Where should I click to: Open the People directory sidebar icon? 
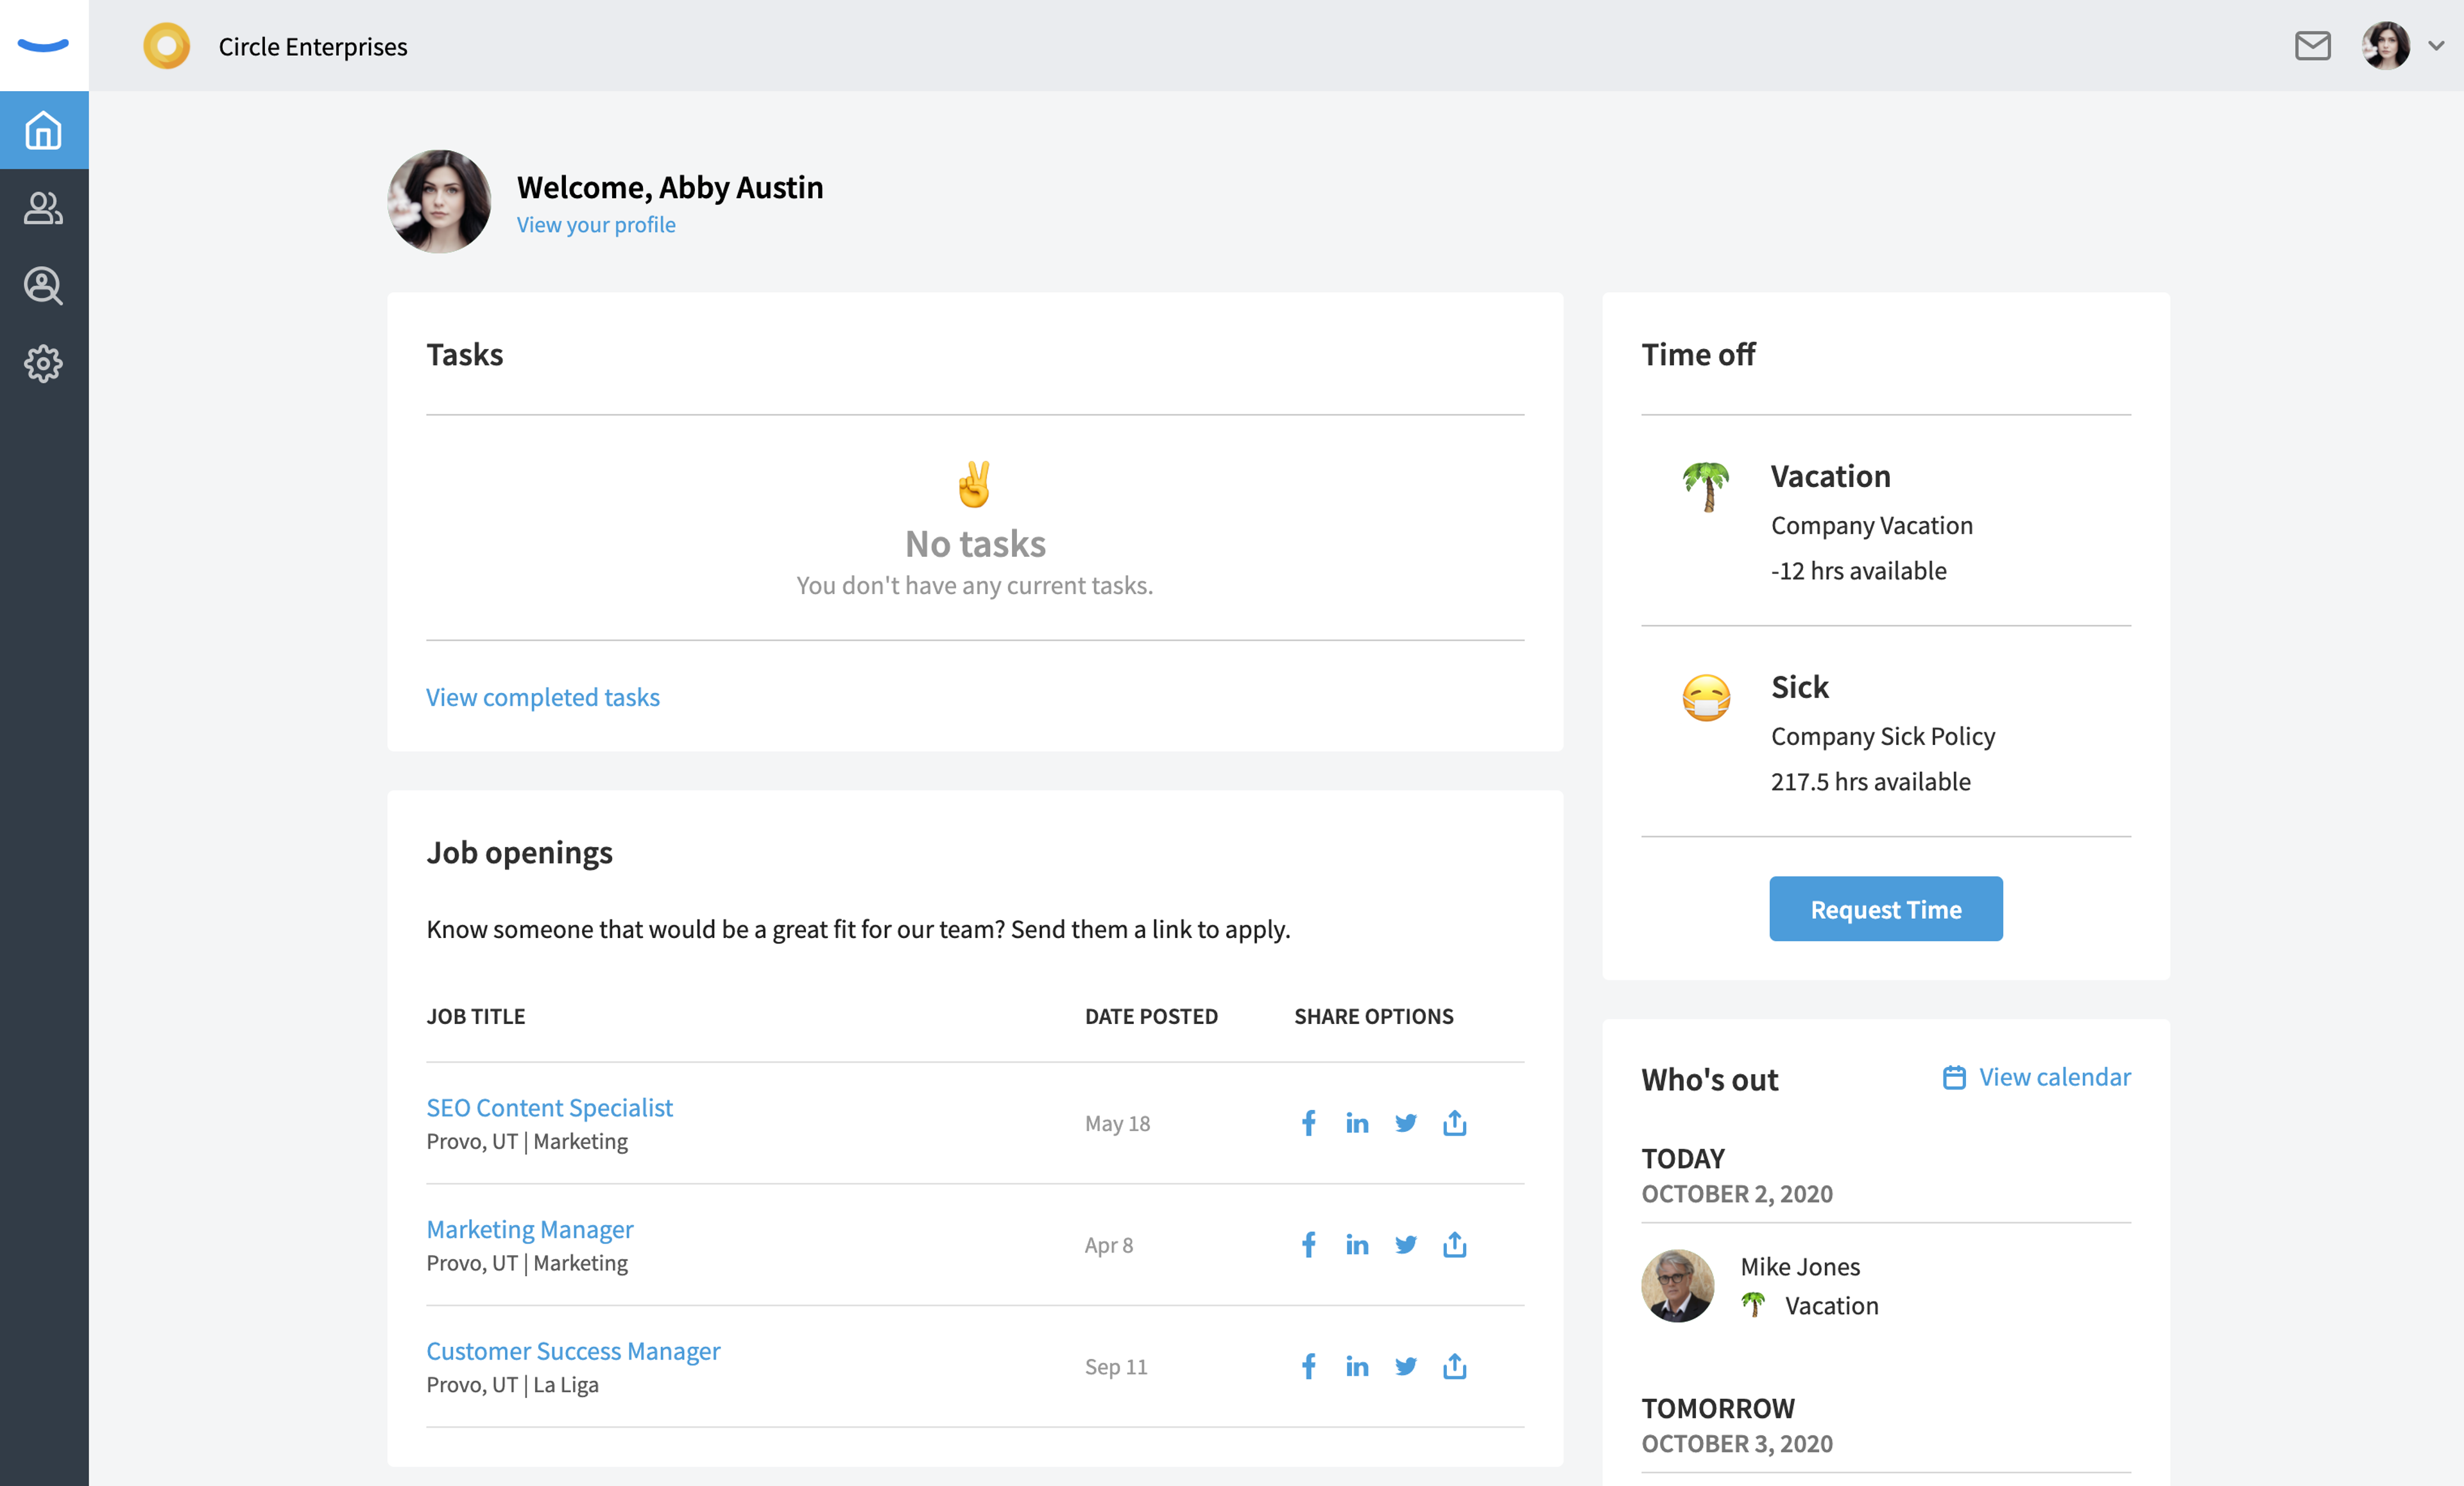[x=44, y=208]
